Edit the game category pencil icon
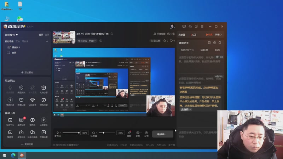 pos(100,41)
